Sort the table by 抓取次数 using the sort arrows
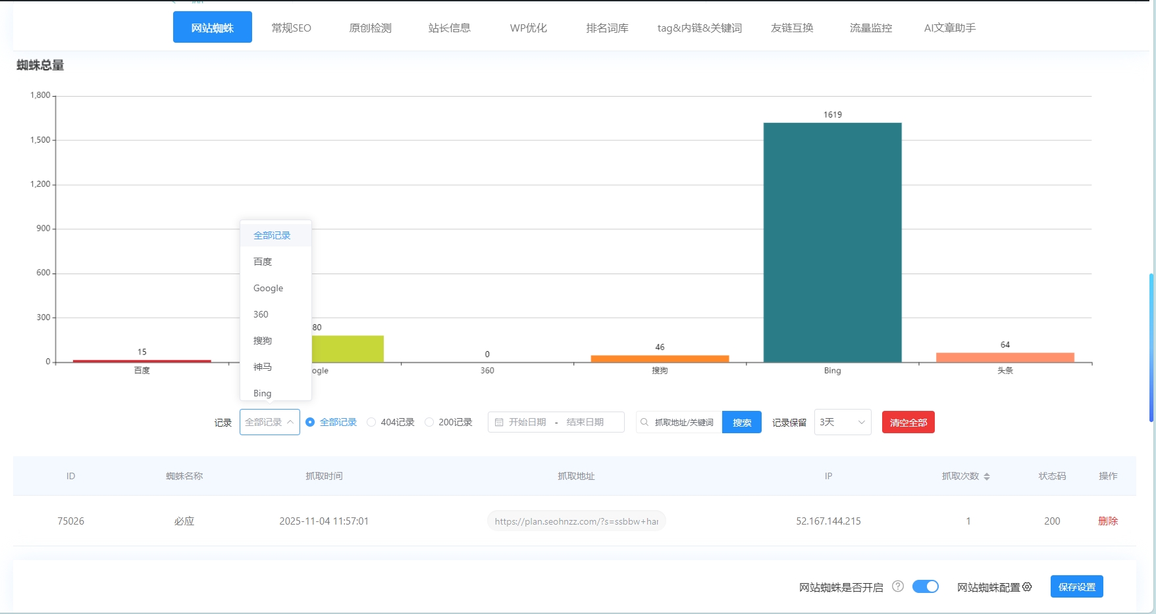The image size is (1156, 614). pyautogui.click(x=987, y=476)
